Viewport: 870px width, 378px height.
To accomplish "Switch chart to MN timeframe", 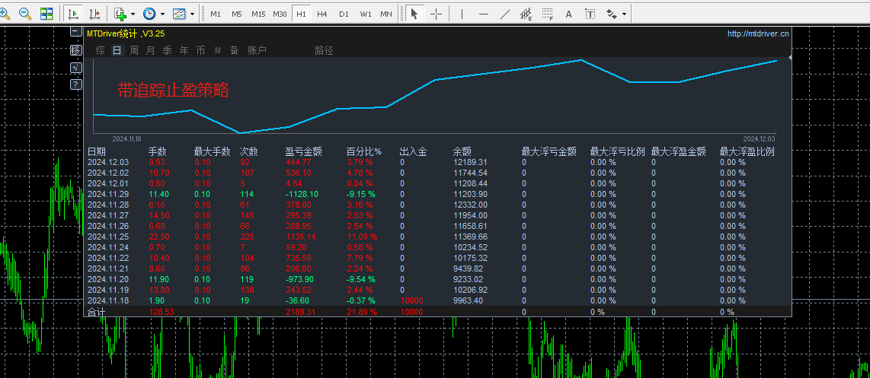I will [386, 14].
